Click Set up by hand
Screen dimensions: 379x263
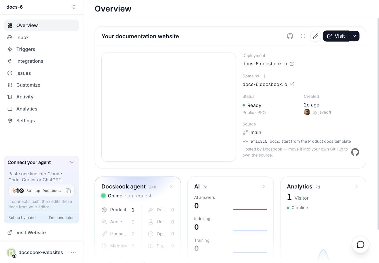(22, 218)
